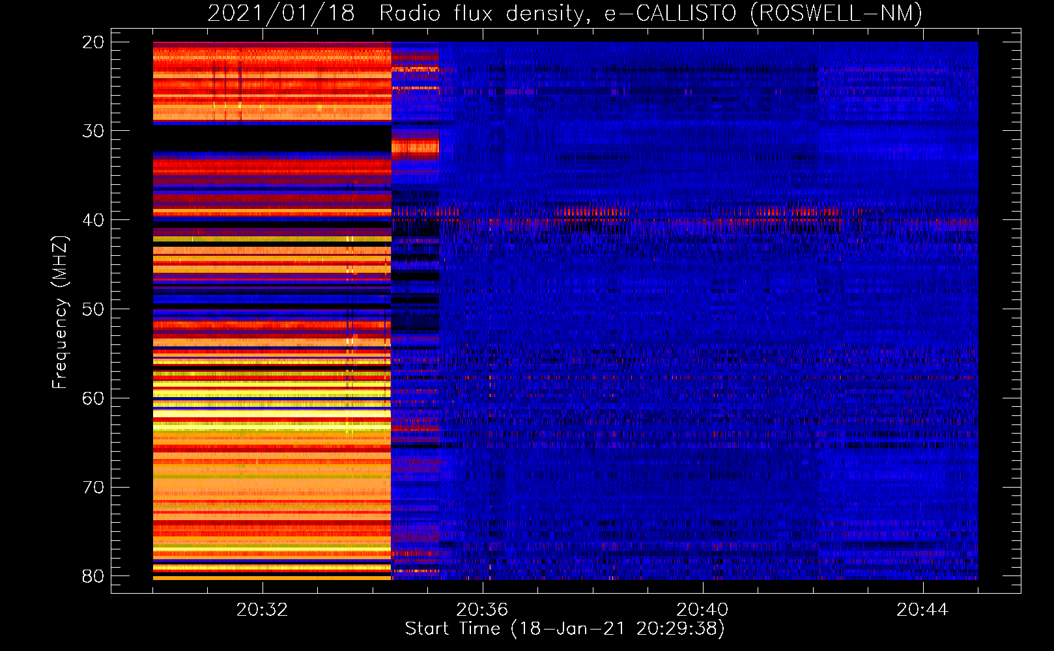This screenshot has height=651, width=1054.
Task: Click the '60' frequency tick label
Action: [x=93, y=398]
